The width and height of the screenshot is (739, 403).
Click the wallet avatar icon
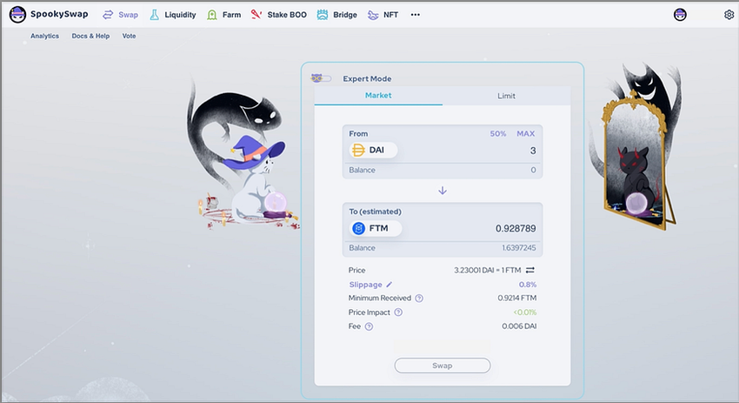pyautogui.click(x=680, y=15)
